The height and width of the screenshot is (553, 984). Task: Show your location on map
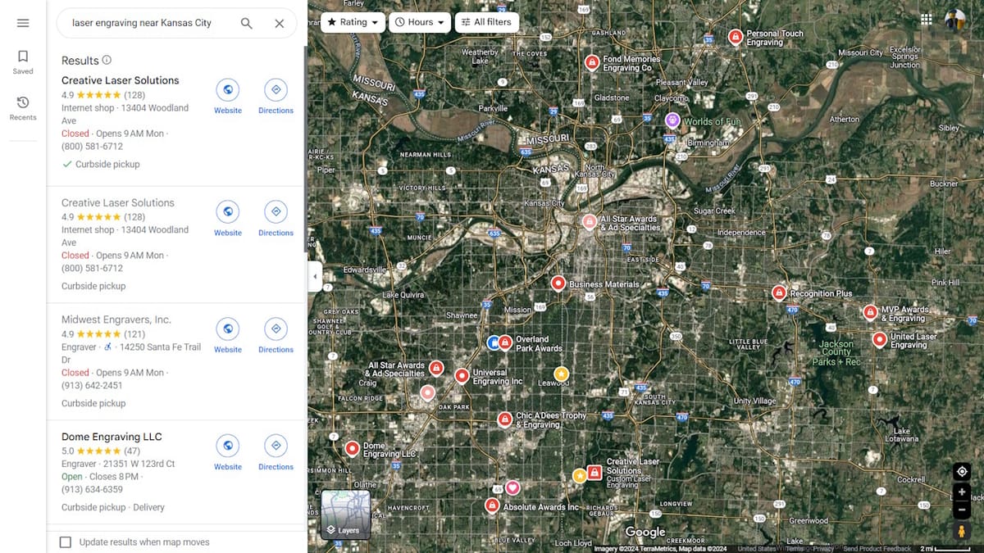[962, 472]
